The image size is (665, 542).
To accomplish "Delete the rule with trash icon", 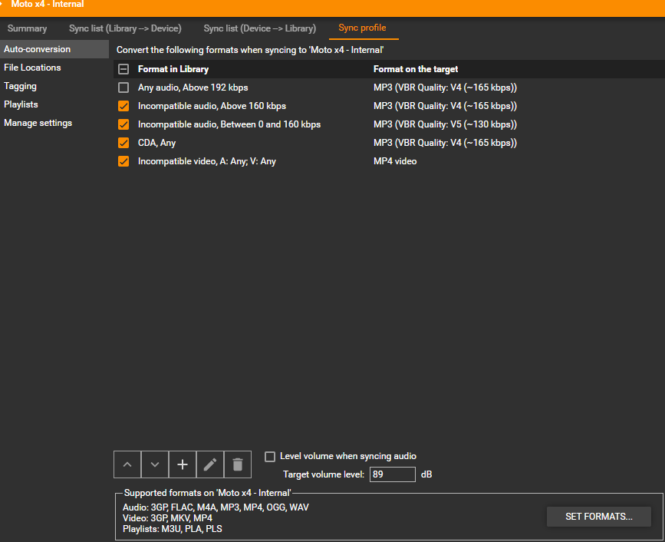I will coord(238,464).
